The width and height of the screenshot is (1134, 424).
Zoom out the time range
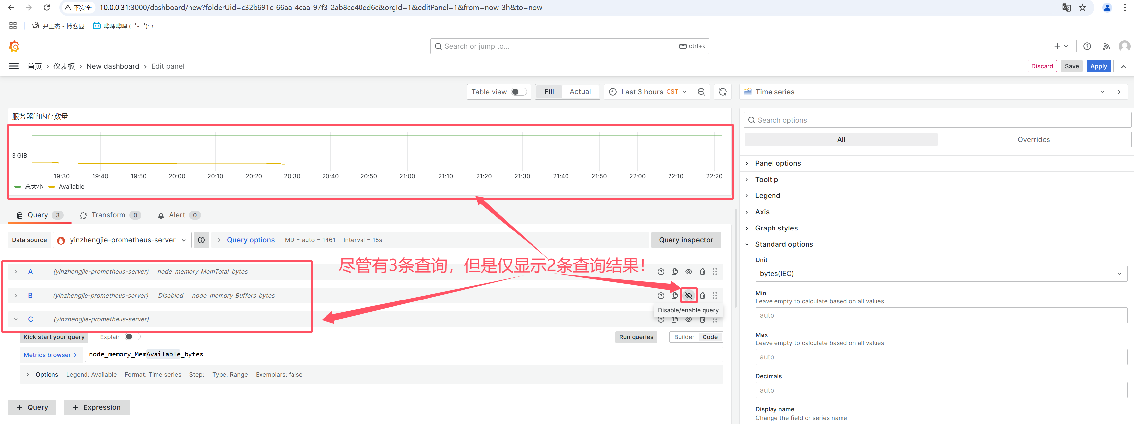pos(701,91)
